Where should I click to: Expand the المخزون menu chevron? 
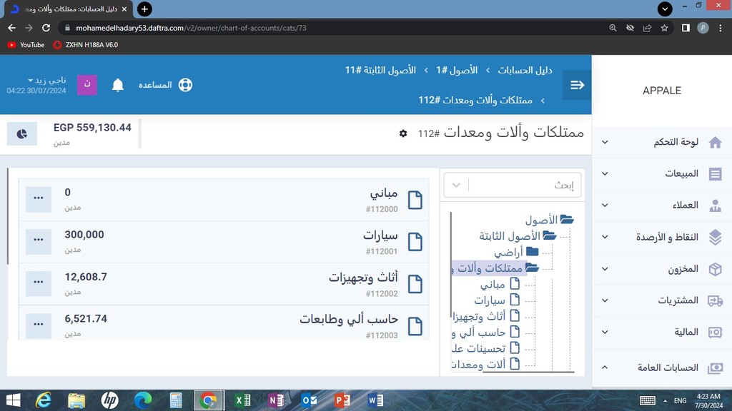pyautogui.click(x=605, y=269)
